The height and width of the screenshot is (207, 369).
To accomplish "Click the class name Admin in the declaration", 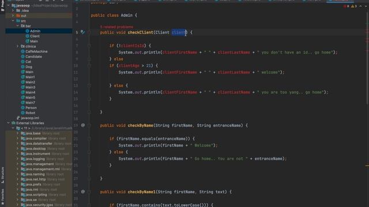I will point(127,16).
